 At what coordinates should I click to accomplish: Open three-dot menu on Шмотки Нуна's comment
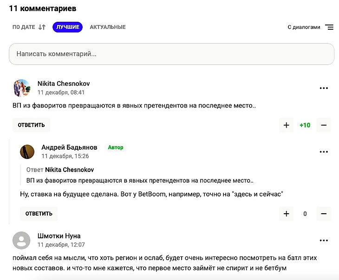pyautogui.click(x=324, y=240)
